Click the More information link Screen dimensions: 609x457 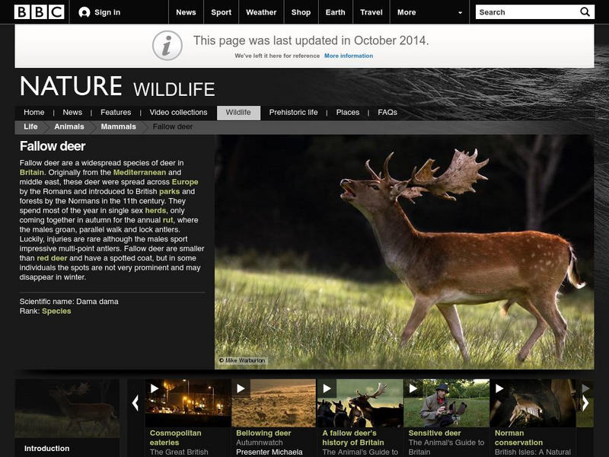click(349, 56)
